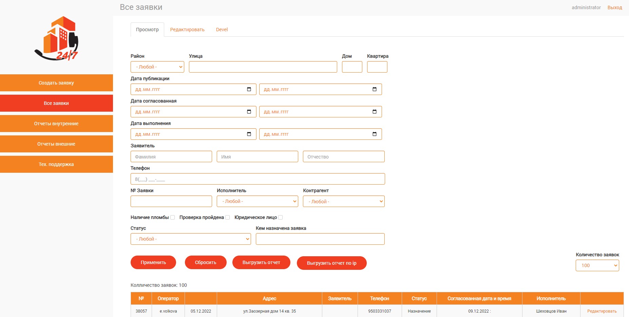Open the Район dropdown
This screenshot has height=317, width=629.
point(157,67)
